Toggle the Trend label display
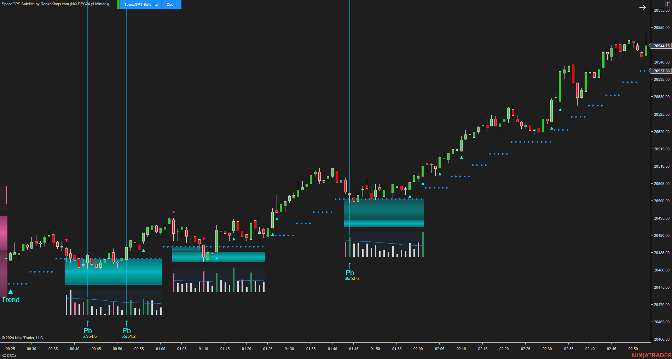 11,300
